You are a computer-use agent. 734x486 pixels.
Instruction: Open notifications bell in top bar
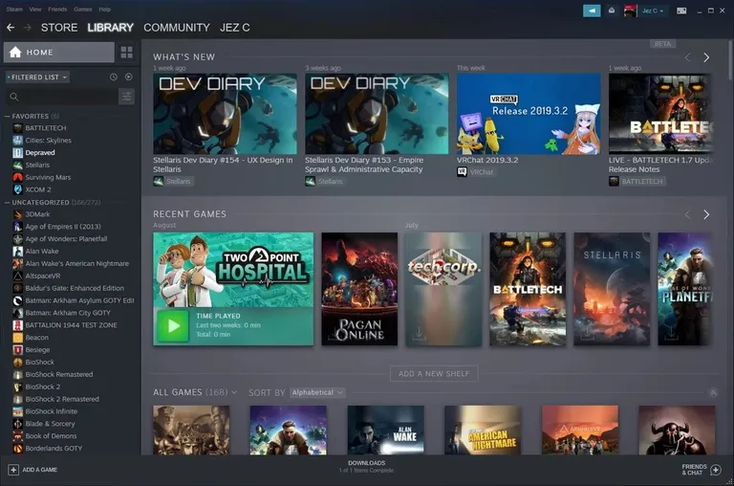(612, 11)
